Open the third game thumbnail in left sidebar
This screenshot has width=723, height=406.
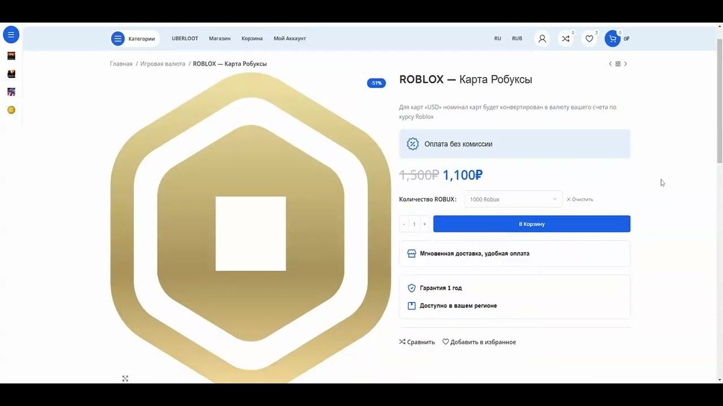tap(11, 92)
